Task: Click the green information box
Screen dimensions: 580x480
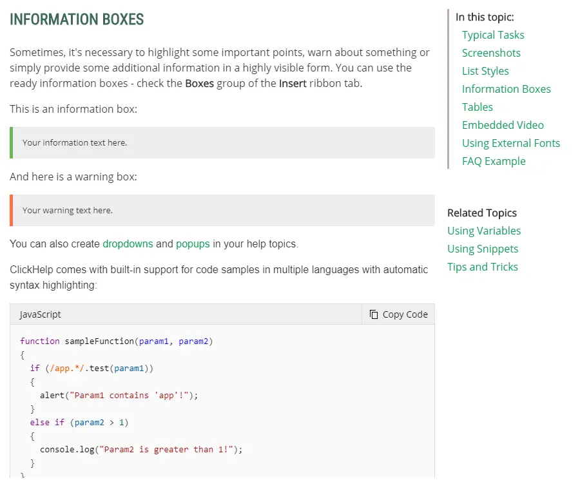Action: click(222, 142)
